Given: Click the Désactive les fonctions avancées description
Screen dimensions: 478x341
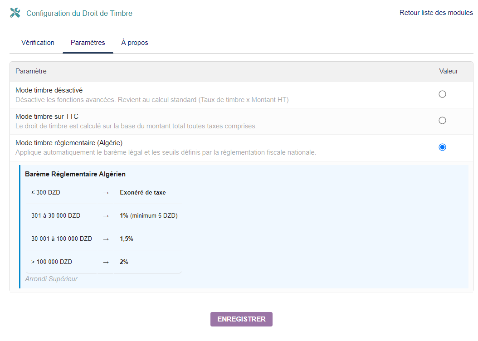Looking at the screenshot, I should pyautogui.click(x=152, y=100).
